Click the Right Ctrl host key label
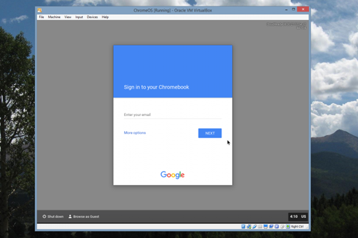Screen dimensions: 358x238 pyautogui.click(x=297, y=226)
